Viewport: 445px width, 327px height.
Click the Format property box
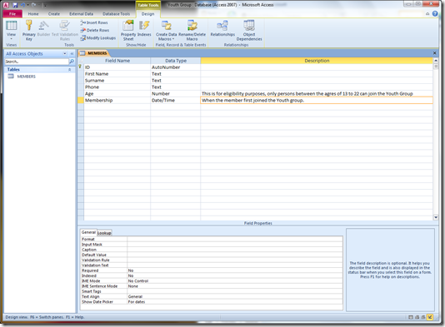[x=235, y=239]
